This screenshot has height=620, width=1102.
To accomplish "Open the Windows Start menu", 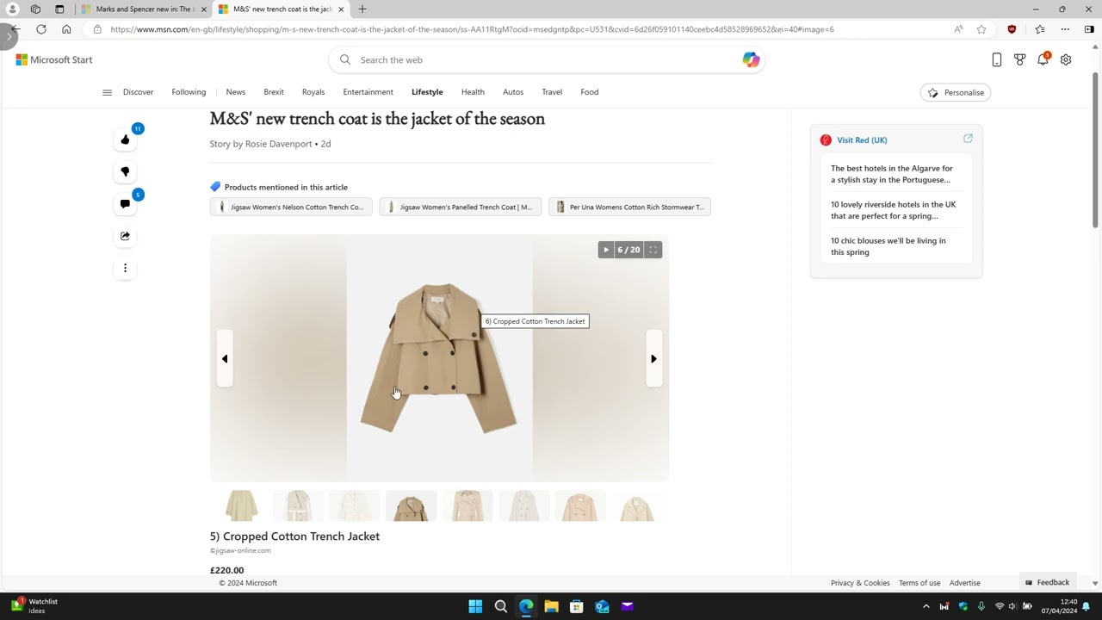I will 475,606.
